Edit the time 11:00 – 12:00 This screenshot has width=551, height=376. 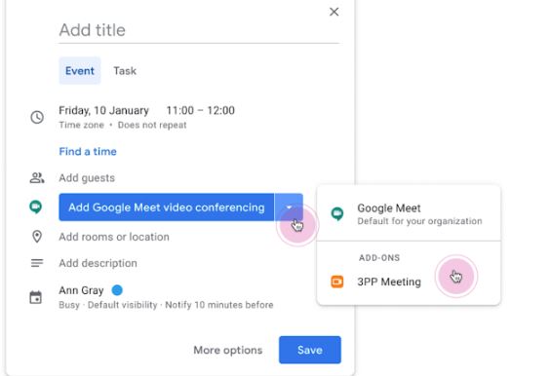click(200, 111)
